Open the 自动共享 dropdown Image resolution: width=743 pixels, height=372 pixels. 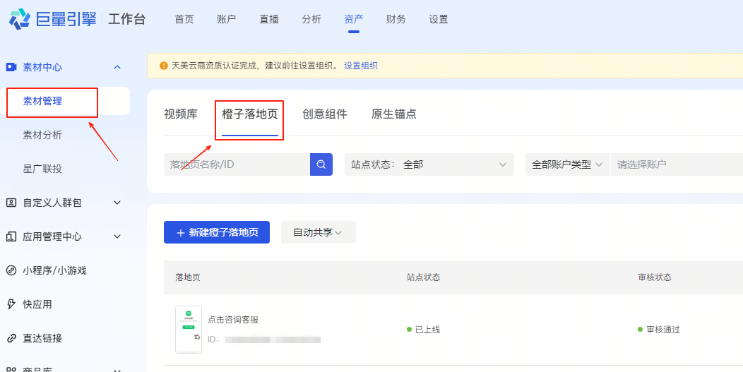click(x=319, y=232)
